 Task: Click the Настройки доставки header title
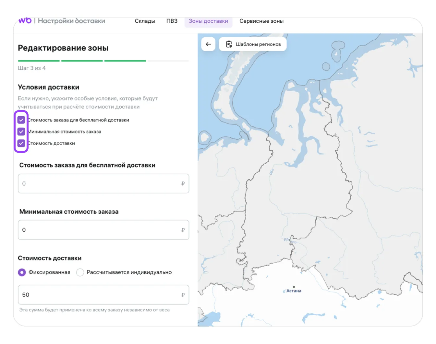coord(71,21)
